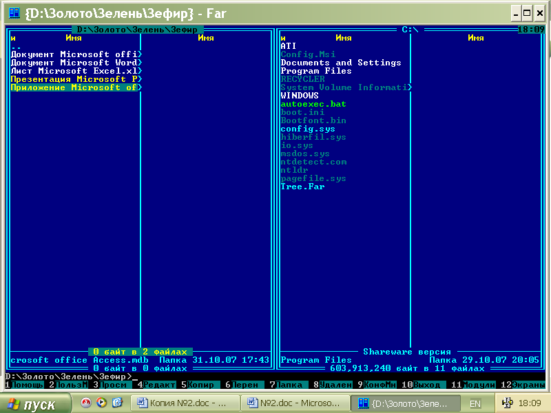Click right panel first 'Имя' column header
This screenshot has height=413, width=551.
coord(343,38)
